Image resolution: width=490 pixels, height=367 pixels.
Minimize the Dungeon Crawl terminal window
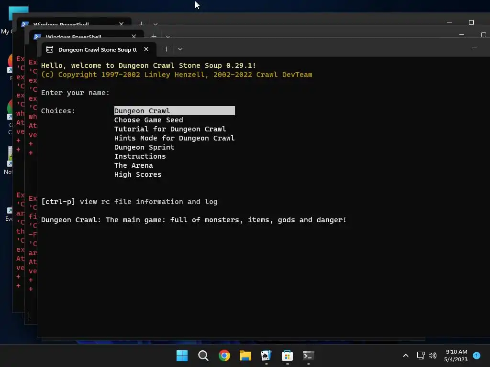[474, 47]
